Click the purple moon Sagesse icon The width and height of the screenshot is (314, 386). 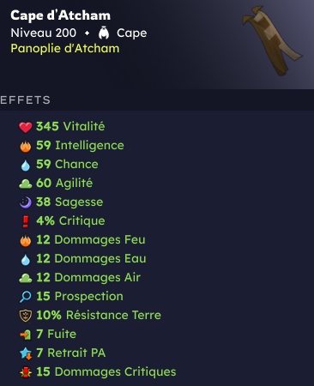pos(26,202)
